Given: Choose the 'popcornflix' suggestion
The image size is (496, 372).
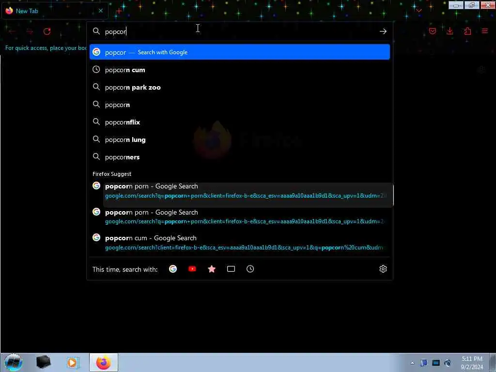Looking at the screenshot, I should pos(239,122).
